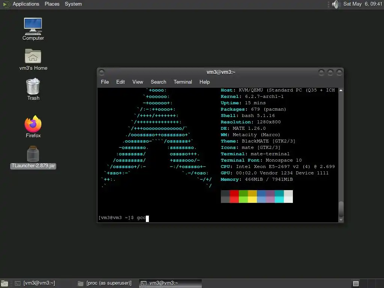Click the volume speaker icon in top panel
This screenshot has height=288, width=384.
click(x=336, y=4)
